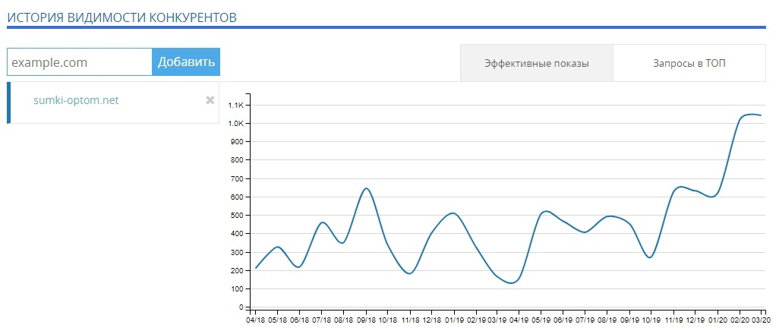The image size is (779, 331).
Task: Switch to the Эффективные показы tab
Action: click(x=536, y=63)
